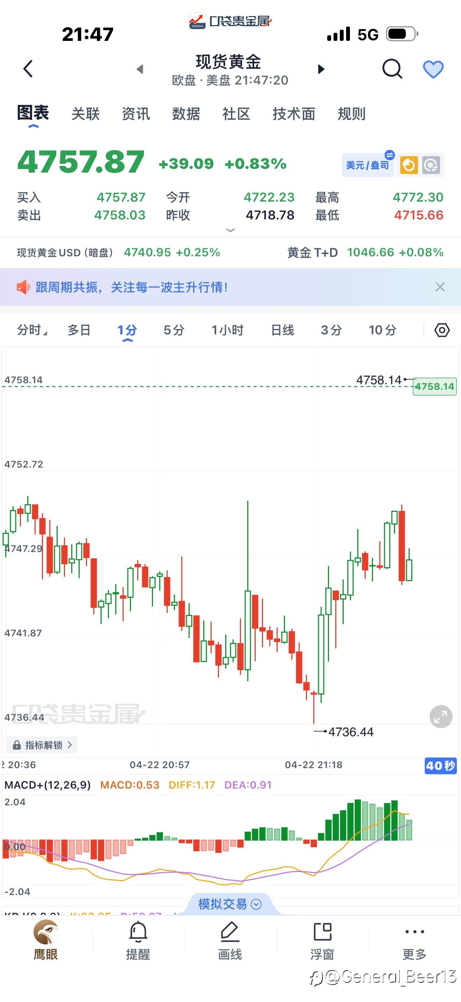Screen dimensions: 461x1002
Task: Select the 5分 chart interval
Action: (x=174, y=330)
